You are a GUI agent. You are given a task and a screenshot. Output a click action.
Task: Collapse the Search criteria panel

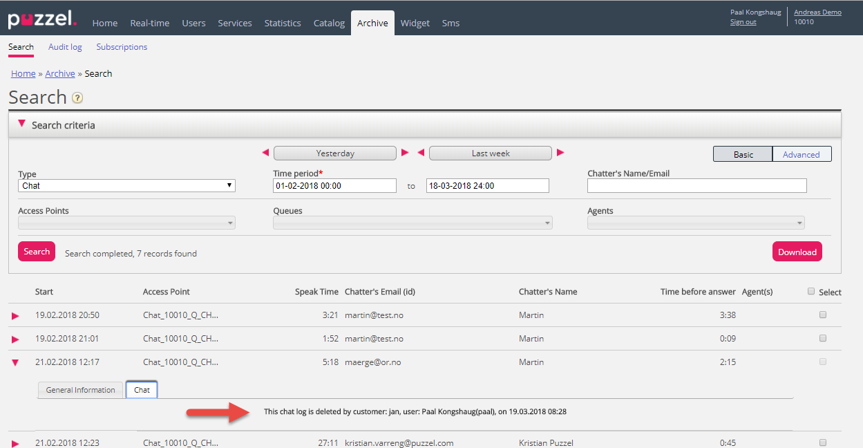click(21, 124)
